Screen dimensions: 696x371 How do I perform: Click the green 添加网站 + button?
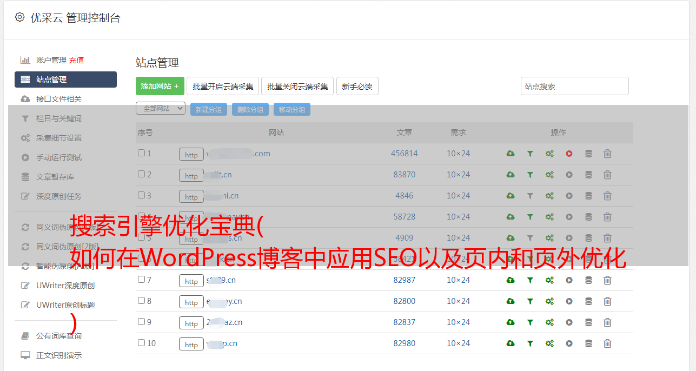(x=160, y=86)
